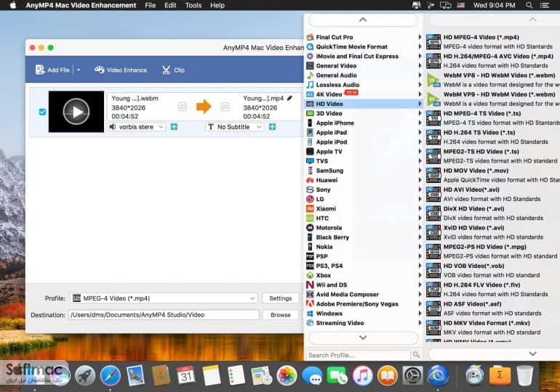The height and width of the screenshot is (392, 560).
Task: Select HD ASF Video(*.asf) format
Action: [492, 309]
